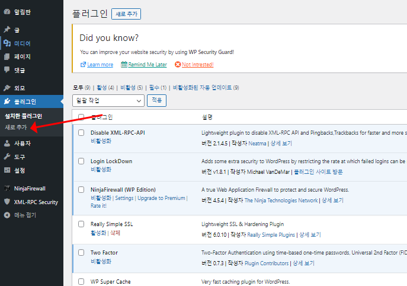Check the Disable XML-RPC-API plugin checkbox
The height and width of the screenshot is (286, 407).
click(81, 132)
